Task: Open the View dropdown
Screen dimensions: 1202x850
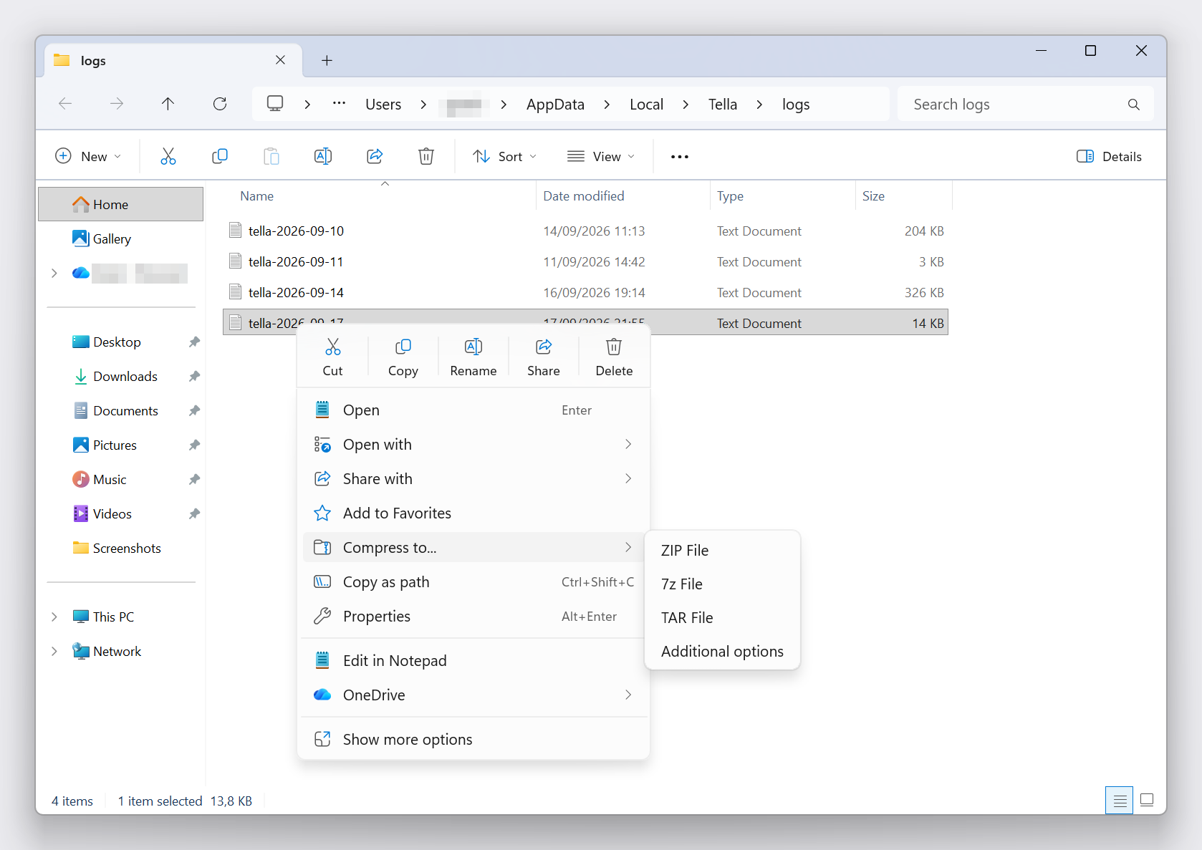Action: [601, 157]
